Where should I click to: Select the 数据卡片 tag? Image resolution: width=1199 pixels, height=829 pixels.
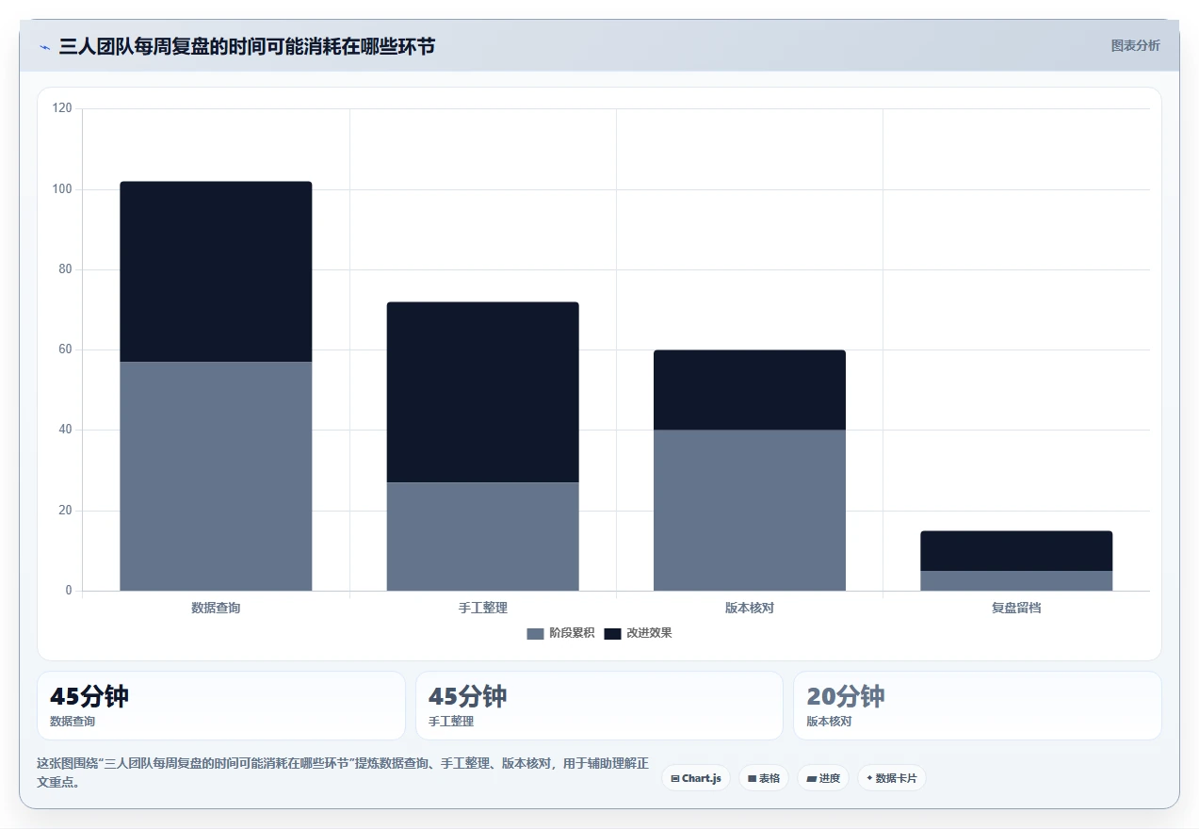coord(892,778)
